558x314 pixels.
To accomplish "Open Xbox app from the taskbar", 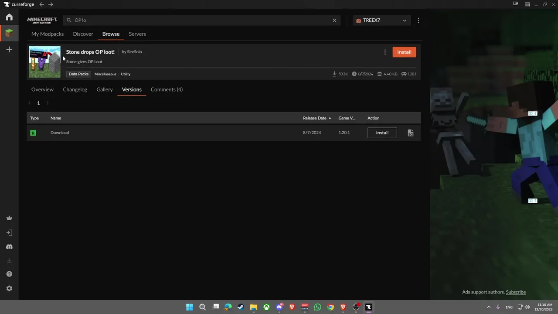I will (x=266, y=307).
